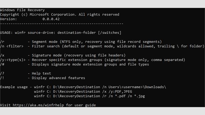Click the /n <filter> switch text
Screen dimensions: 205x115
12,46
